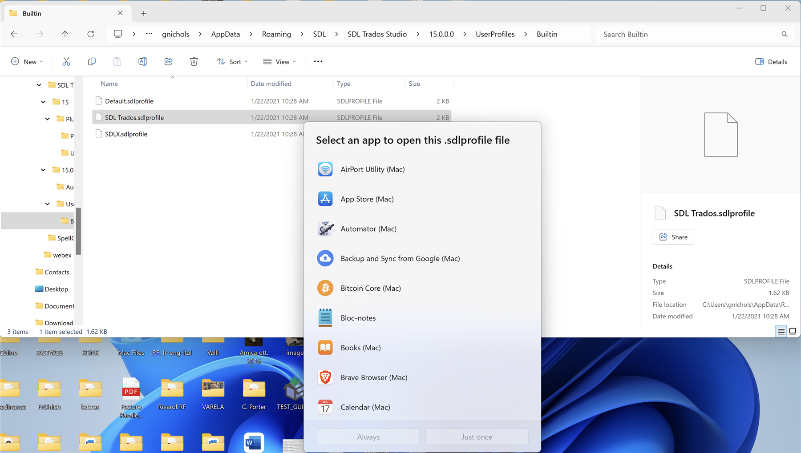Sort by Date modified column header
Screen dimensions: 801x453
[271, 84]
